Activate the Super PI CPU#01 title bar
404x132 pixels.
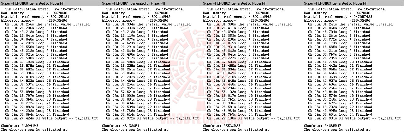[x=151, y=3]
